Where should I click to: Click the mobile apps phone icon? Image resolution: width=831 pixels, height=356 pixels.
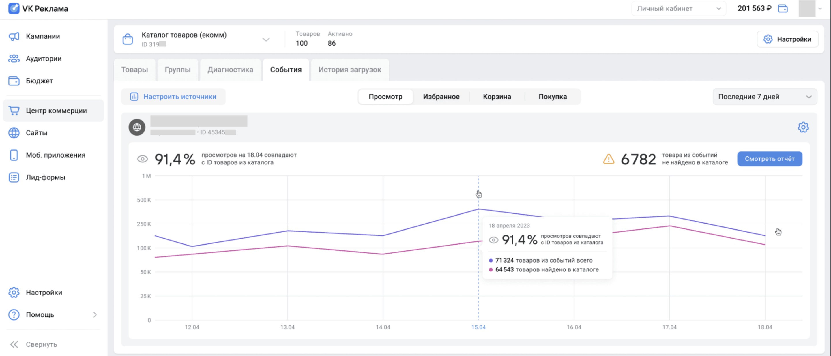coord(14,155)
